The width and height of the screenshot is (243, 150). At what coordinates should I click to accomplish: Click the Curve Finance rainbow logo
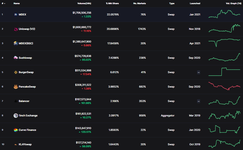click(16, 130)
